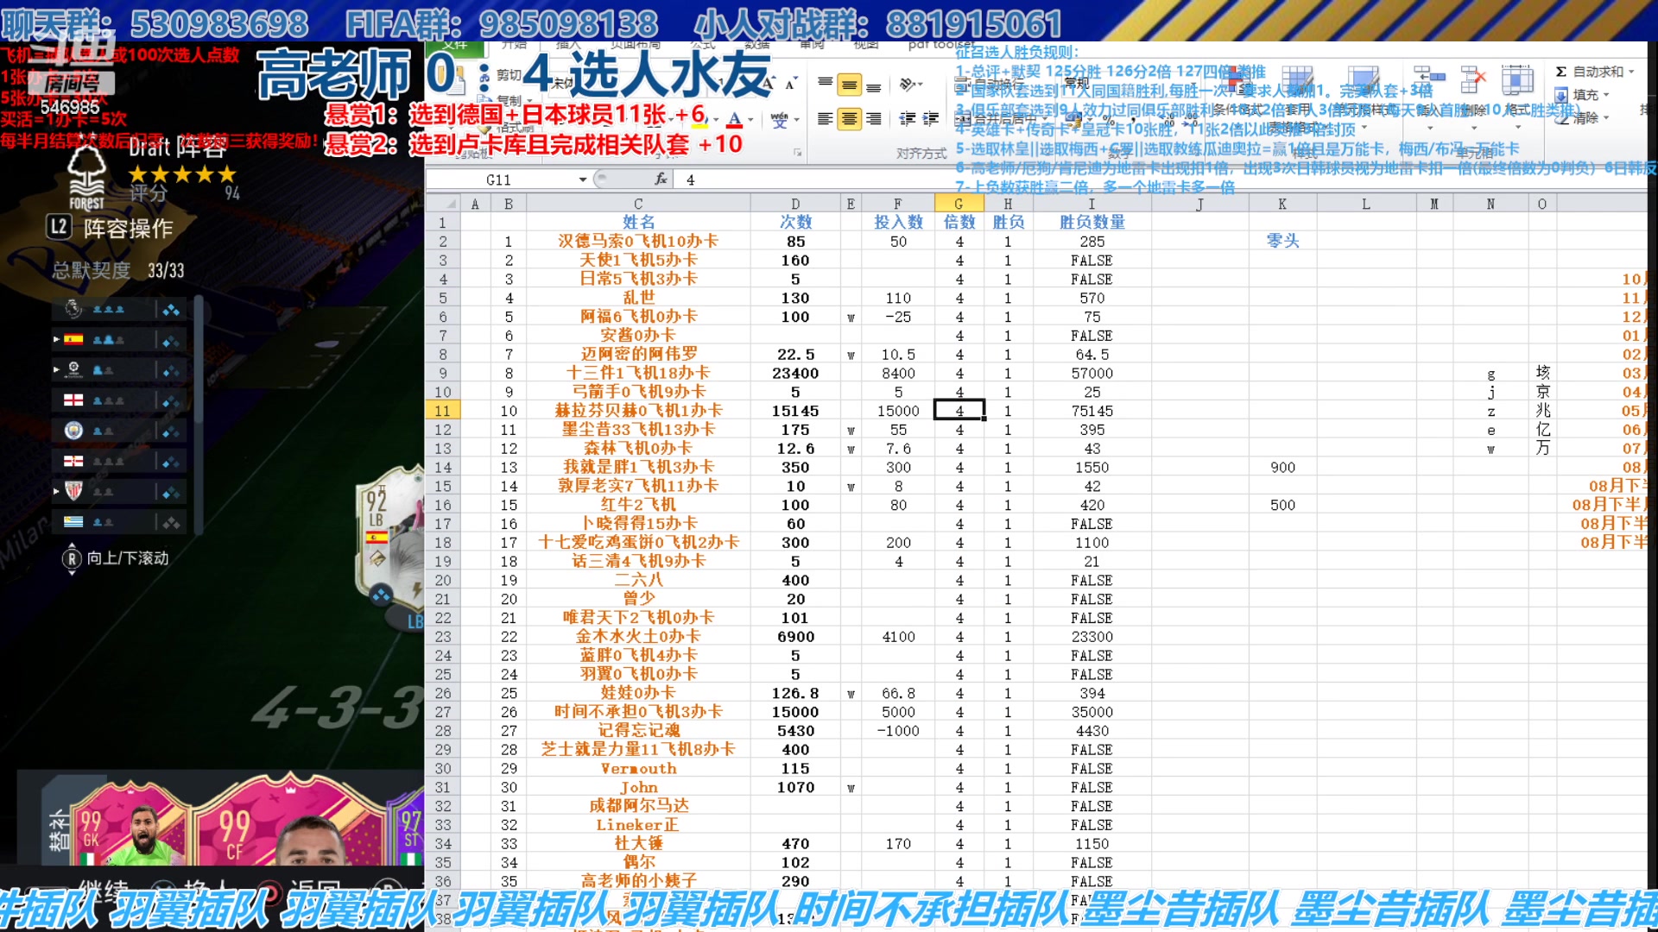
Task: Click cell with value 75145
Action: pyautogui.click(x=1092, y=411)
